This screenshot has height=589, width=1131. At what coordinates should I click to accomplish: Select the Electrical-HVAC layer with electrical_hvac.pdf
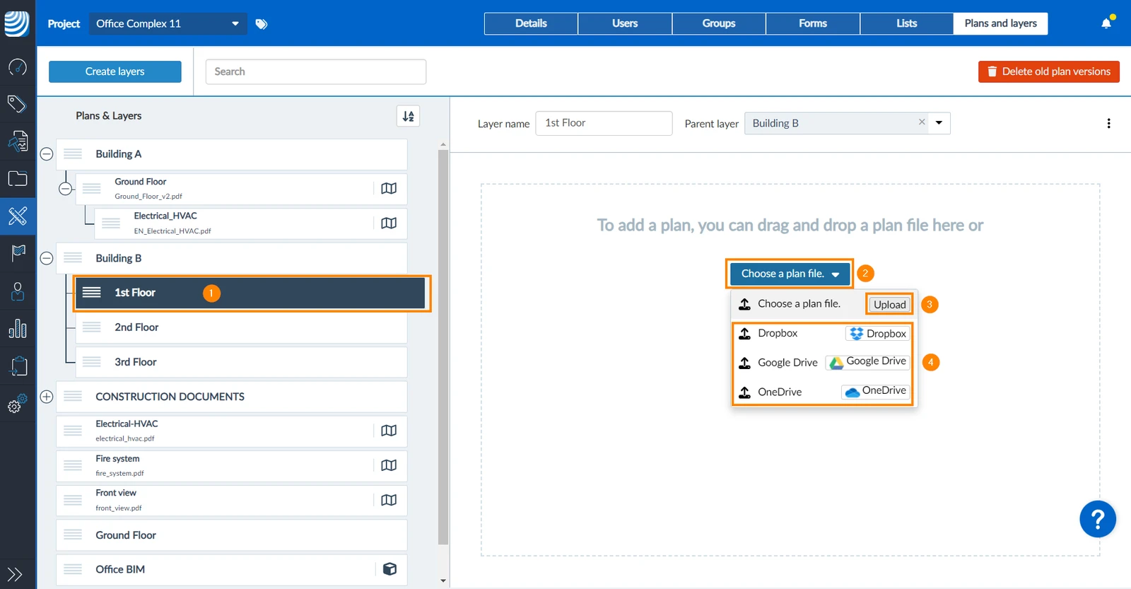coord(232,431)
